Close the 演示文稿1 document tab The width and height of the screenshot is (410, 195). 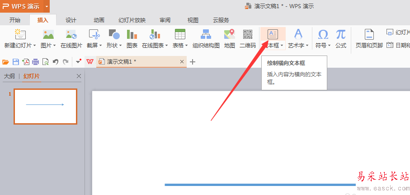pos(182,62)
